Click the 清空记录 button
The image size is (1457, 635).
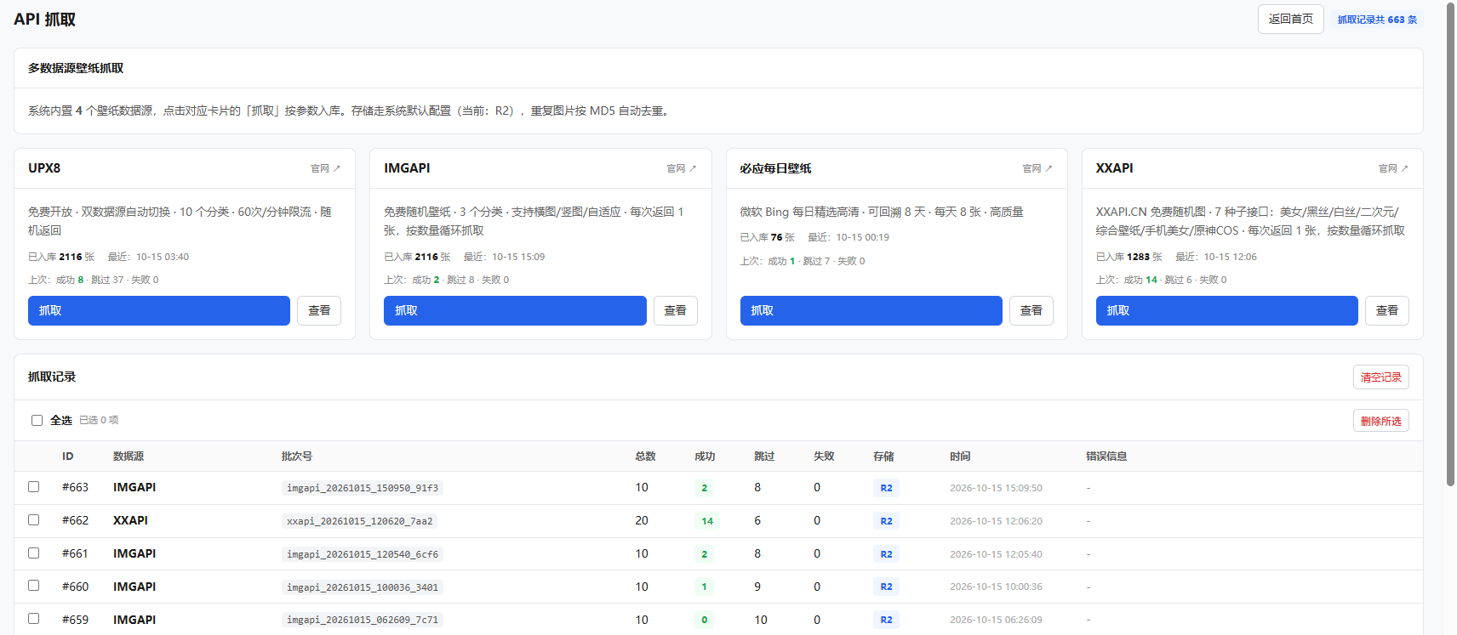[x=1380, y=377]
